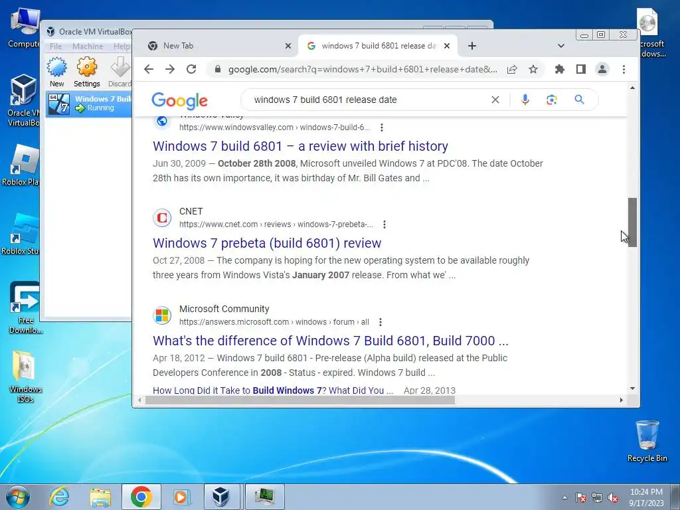Screen dimensions: 680x510
Task: Open What's the difference of Windows 7 Build link
Action: tap(331, 341)
